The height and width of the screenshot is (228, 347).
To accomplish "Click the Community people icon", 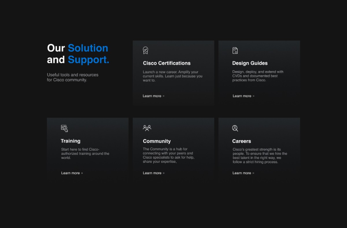I will pos(147,128).
